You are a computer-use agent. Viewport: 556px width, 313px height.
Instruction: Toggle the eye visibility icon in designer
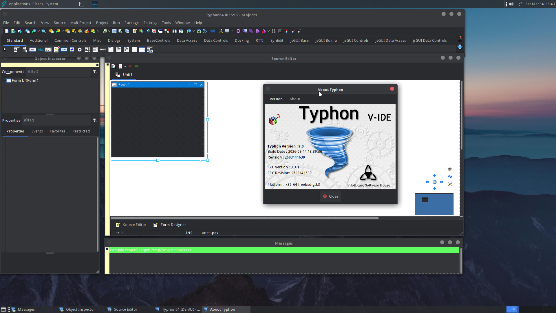click(x=450, y=169)
